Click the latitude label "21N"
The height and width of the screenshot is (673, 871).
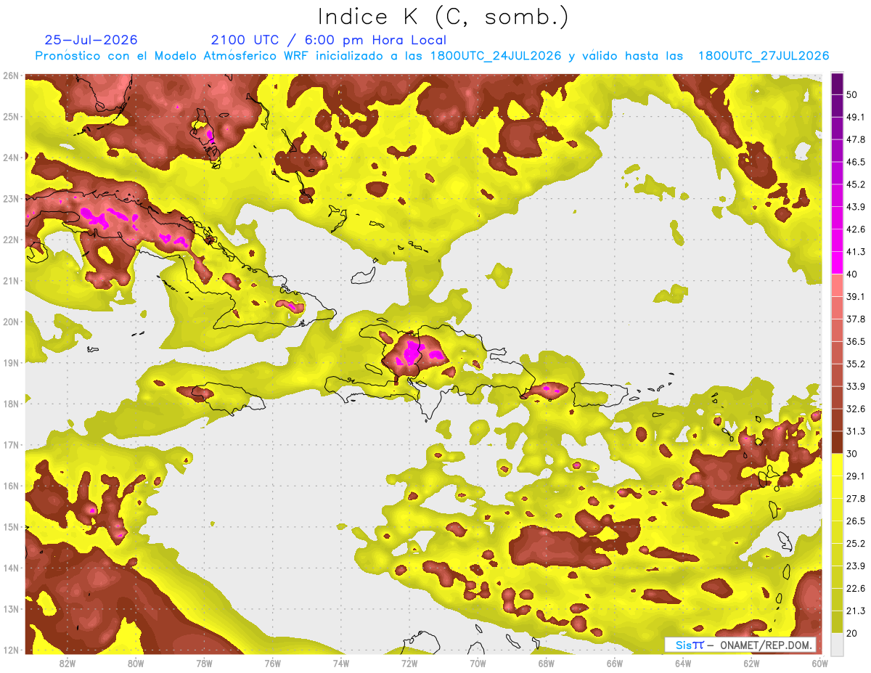11,280
